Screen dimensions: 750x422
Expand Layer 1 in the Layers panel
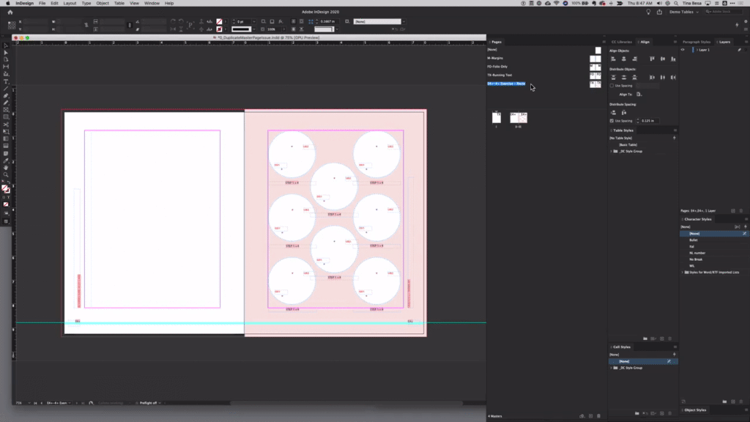click(x=698, y=50)
